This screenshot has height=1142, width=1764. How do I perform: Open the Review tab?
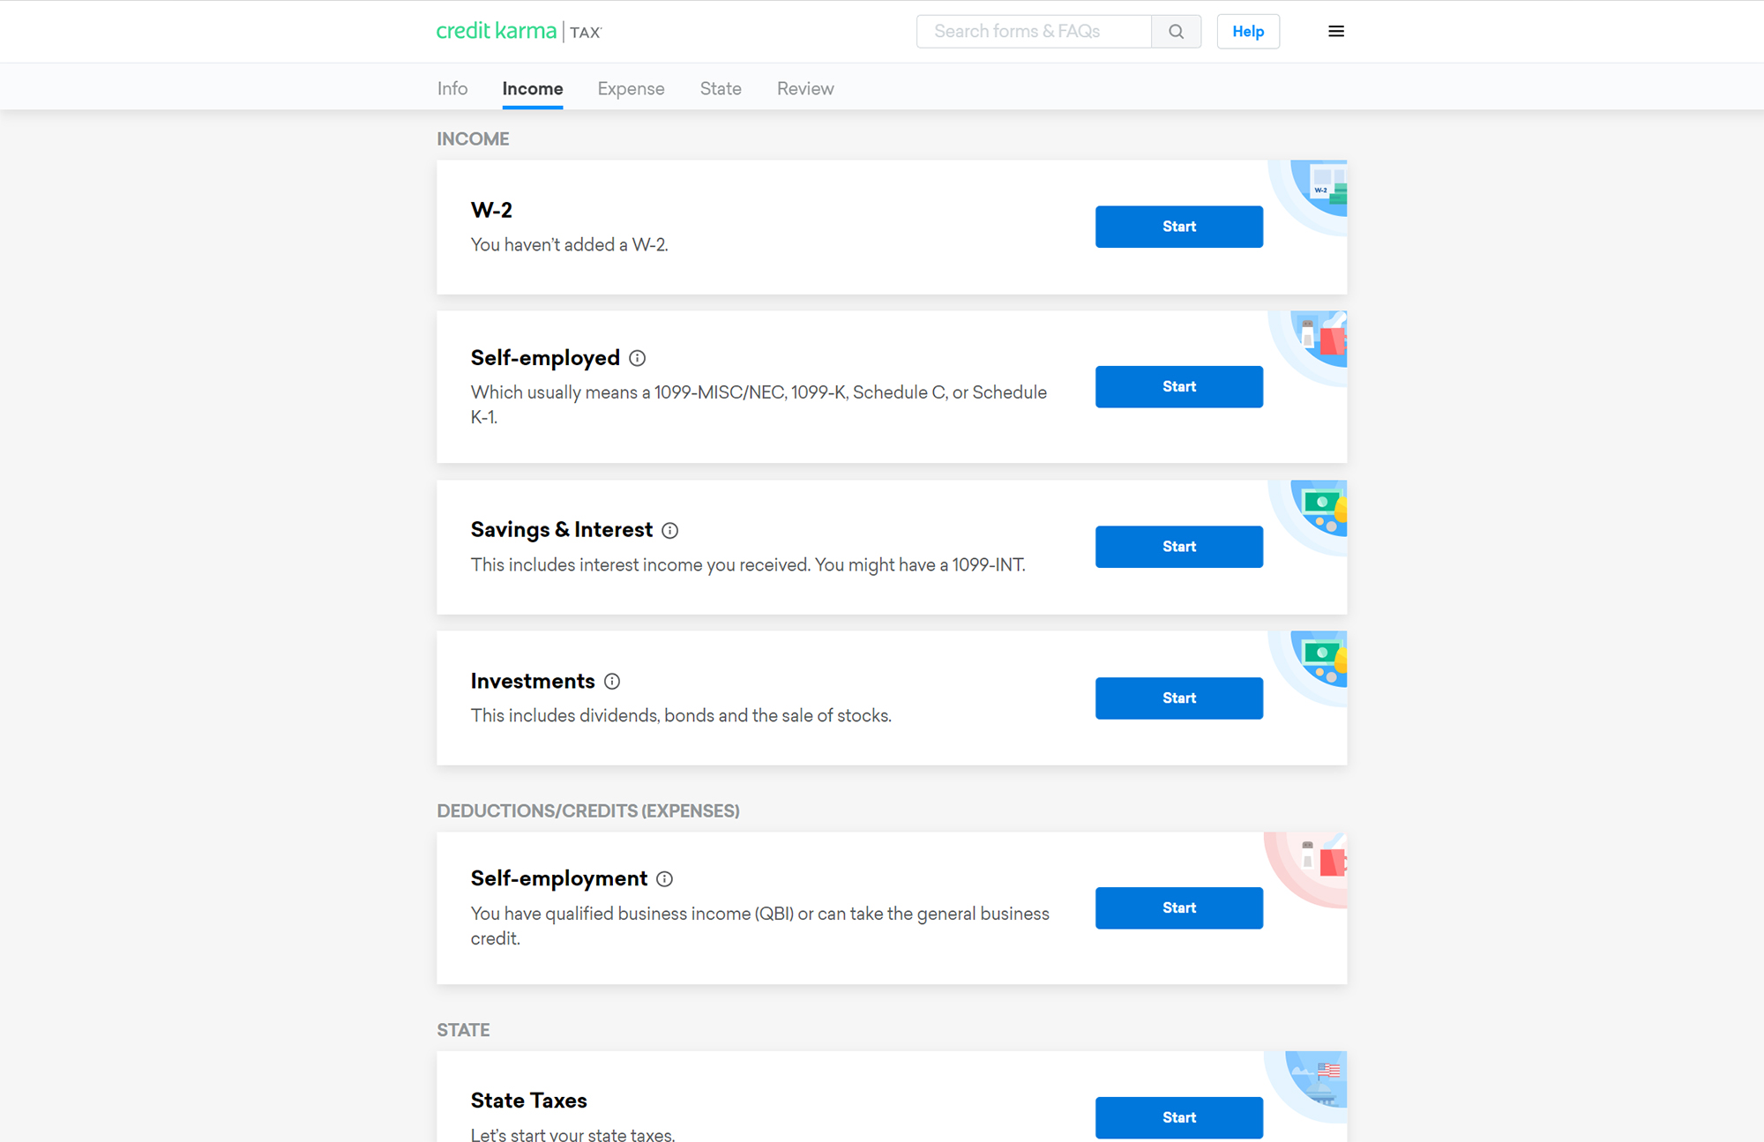(x=804, y=88)
